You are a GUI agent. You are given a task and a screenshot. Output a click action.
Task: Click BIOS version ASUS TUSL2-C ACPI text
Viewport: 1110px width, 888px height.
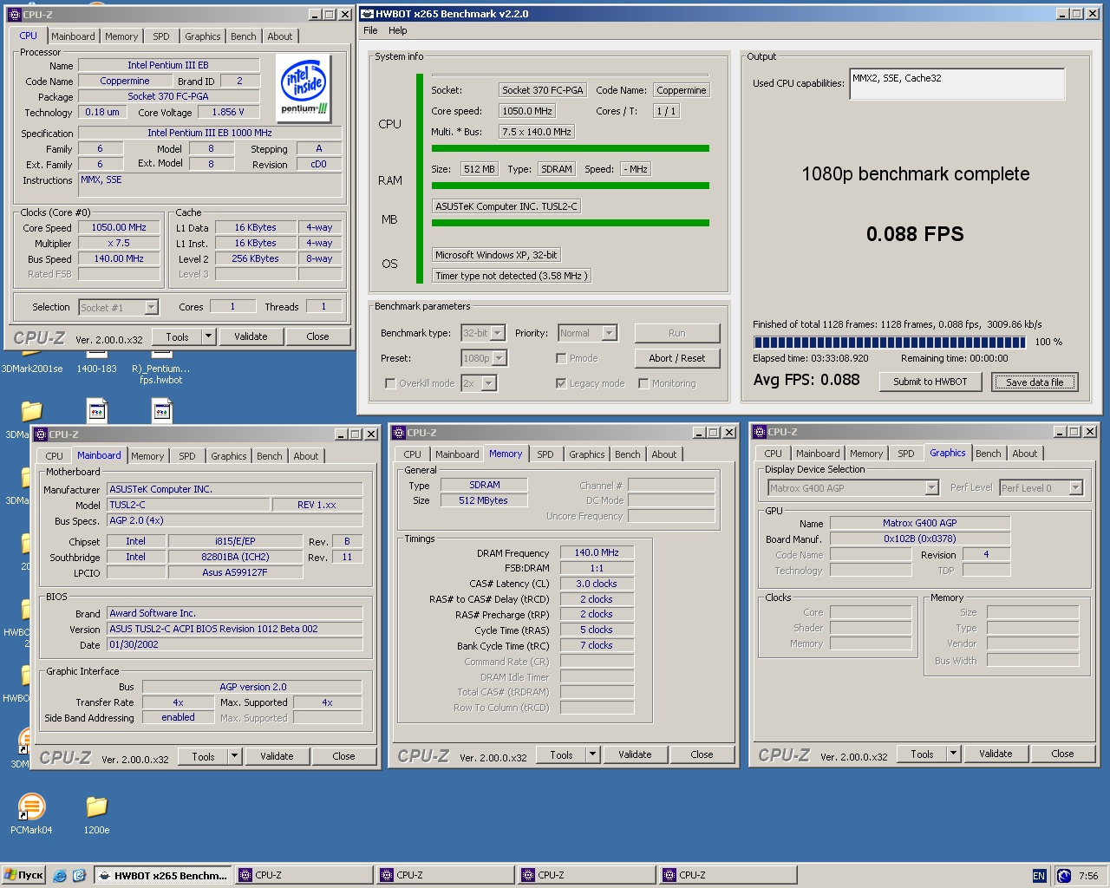tap(234, 629)
